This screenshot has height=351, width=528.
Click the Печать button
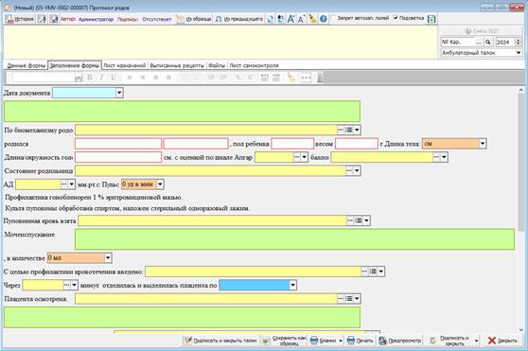tap(360, 341)
